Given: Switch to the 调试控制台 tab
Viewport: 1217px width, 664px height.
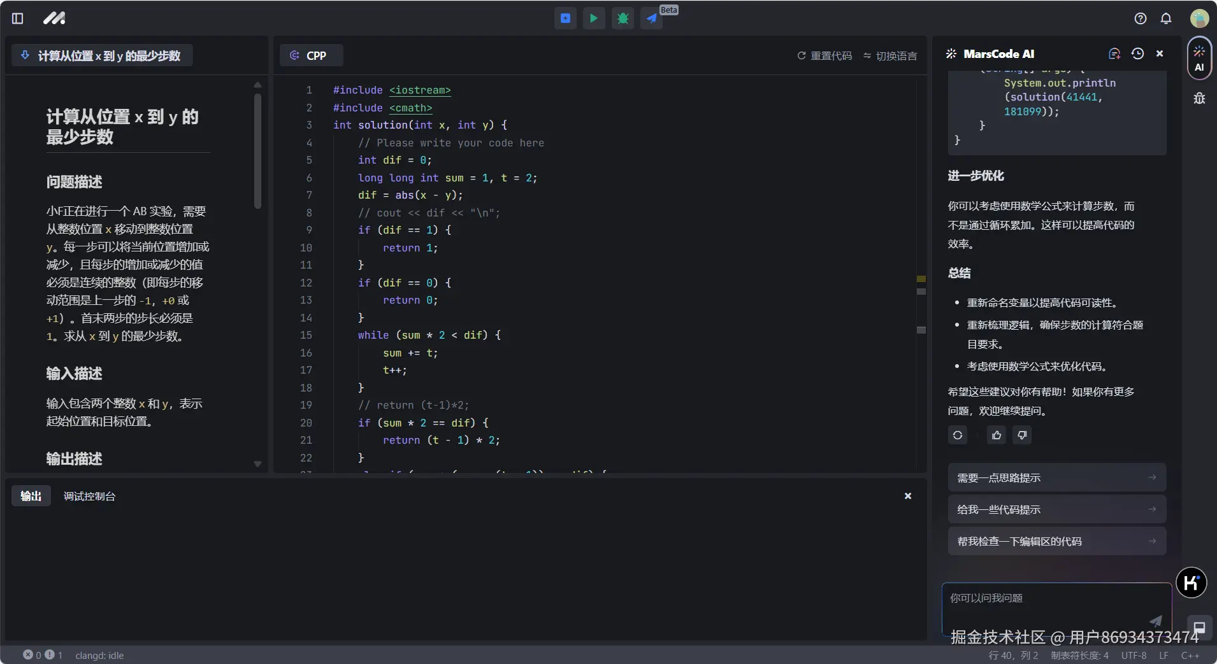Looking at the screenshot, I should [89, 496].
